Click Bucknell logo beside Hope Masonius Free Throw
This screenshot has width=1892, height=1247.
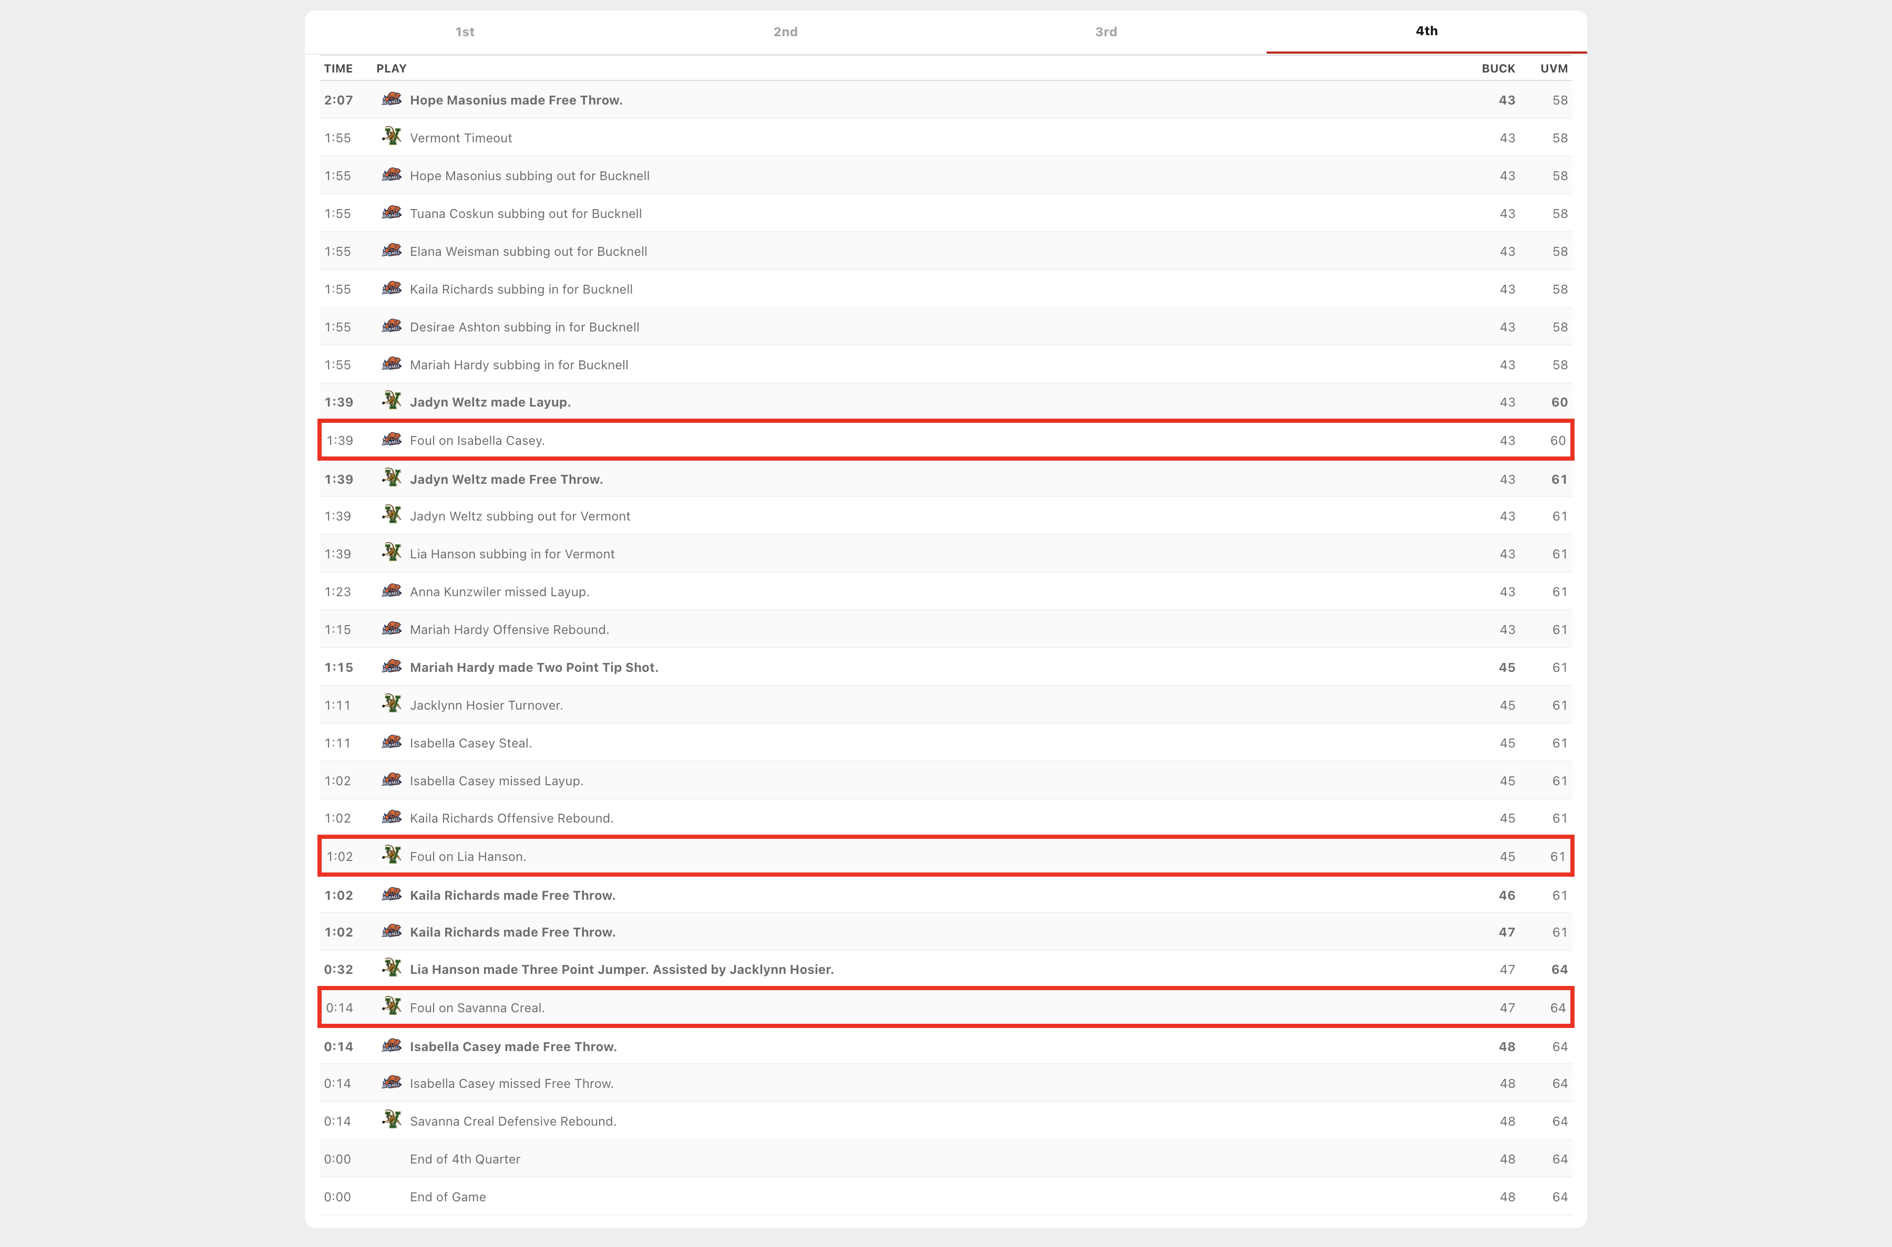390,99
